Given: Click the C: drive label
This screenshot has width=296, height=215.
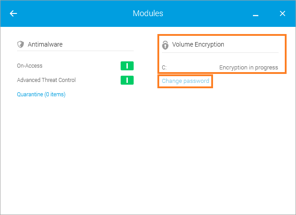Looking at the screenshot, I should (164, 68).
